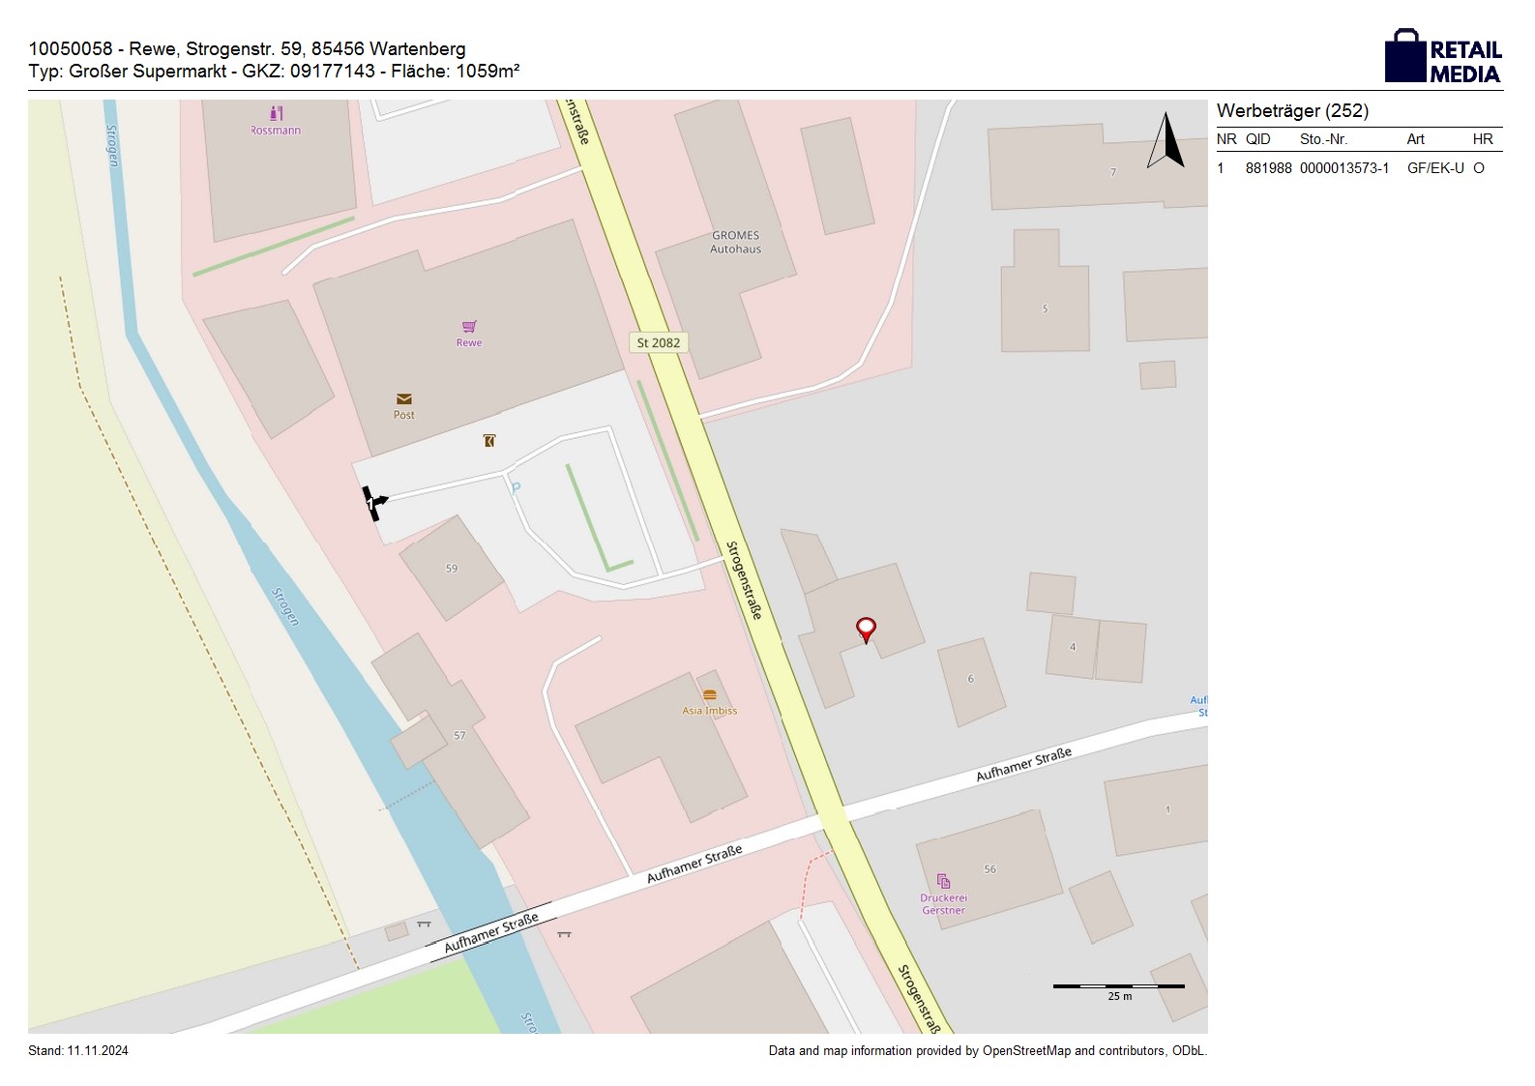Screen dimensions: 1535x1086
Task: Click the blue parking P symbol
Action: pos(516,487)
